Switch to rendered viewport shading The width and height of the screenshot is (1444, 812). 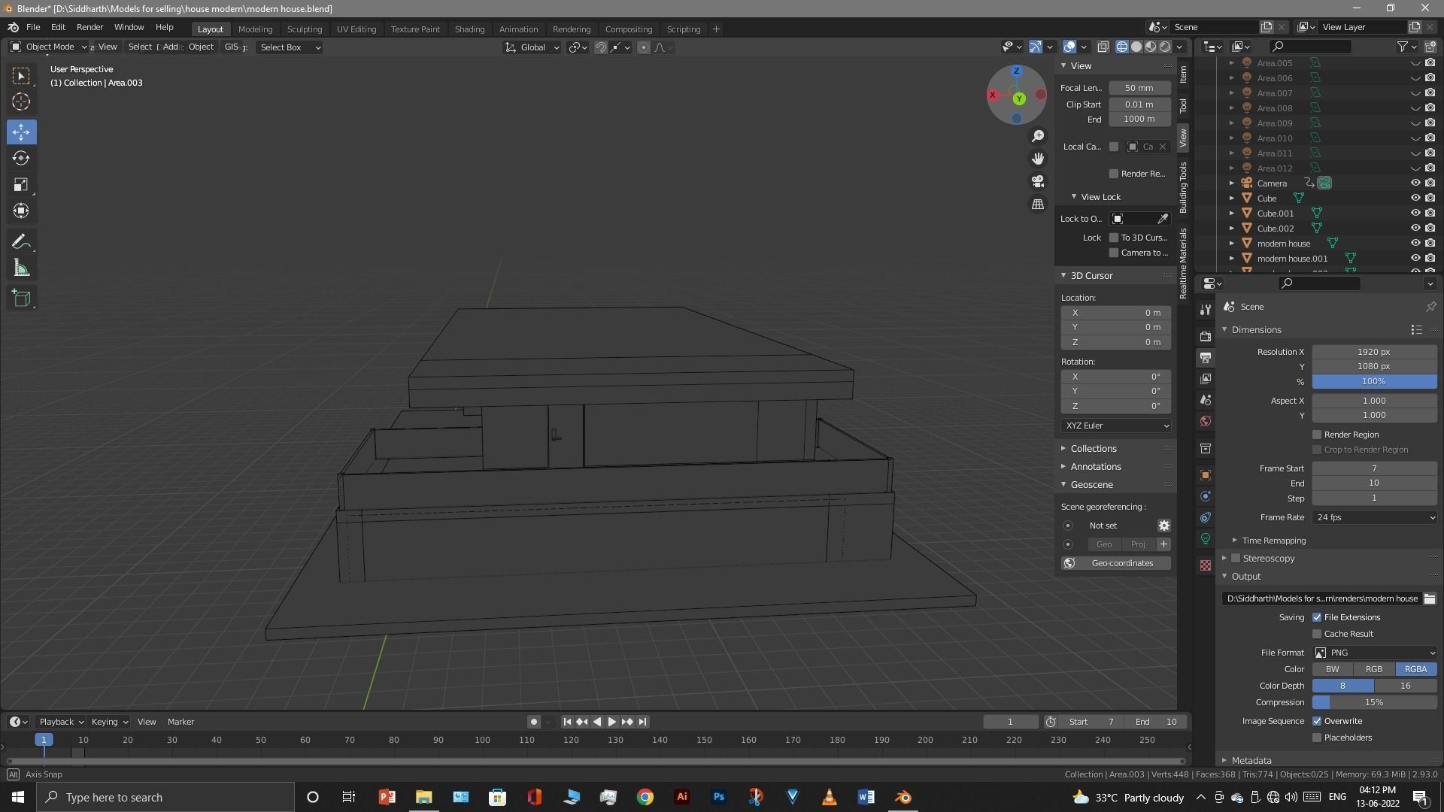(1165, 47)
